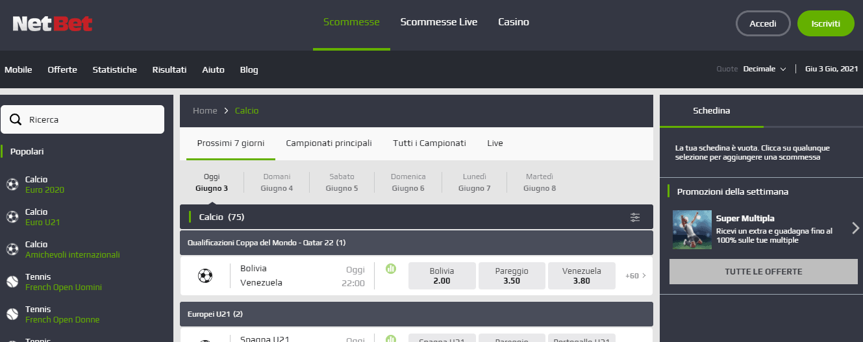Click Promozioni della settimana heading
Viewport: 863px width, 342px height.
click(732, 191)
